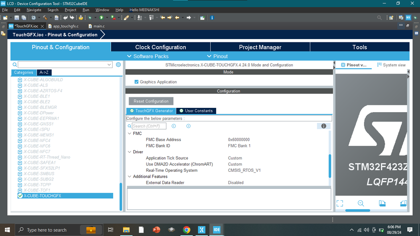Click the X-CUBE-TOUCHGFX green check item
The width and height of the screenshot is (420, 236).
click(x=65, y=196)
